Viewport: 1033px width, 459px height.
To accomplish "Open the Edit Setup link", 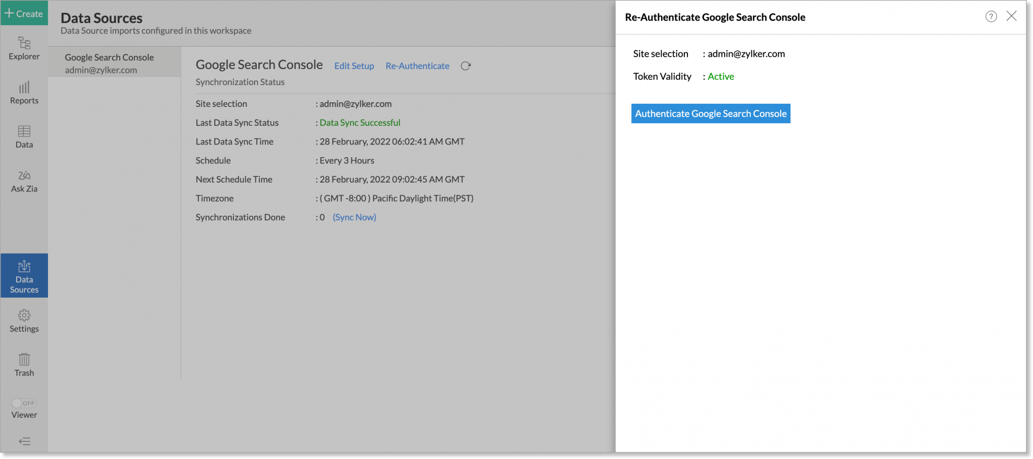I will click(x=354, y=66).
